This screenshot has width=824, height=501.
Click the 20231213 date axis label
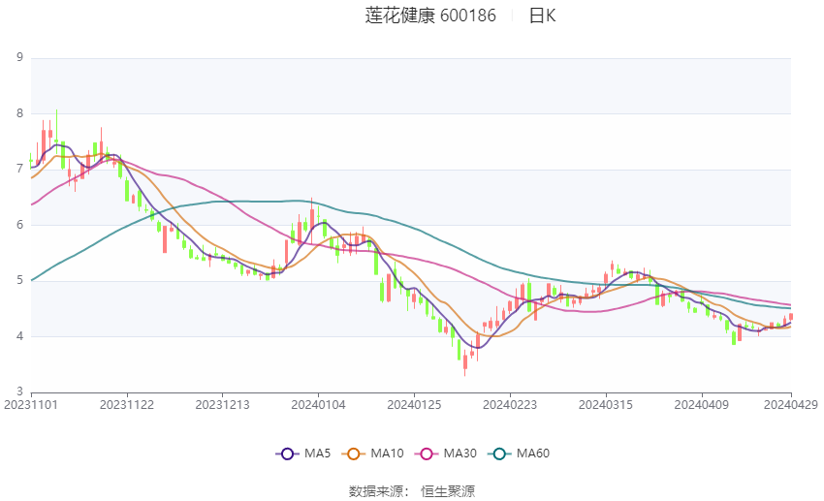tap(222, 405)
